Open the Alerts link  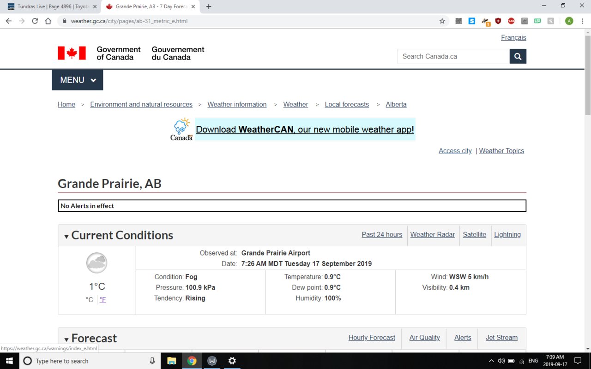[x=463, y=338]
